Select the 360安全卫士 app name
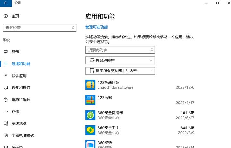Screen dimensions: 231x148 [x=109, y=128]
